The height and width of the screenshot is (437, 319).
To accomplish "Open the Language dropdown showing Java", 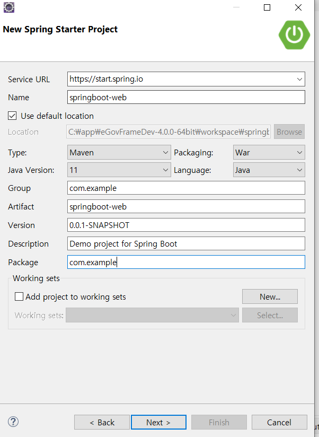I will (x=269, y=170).
